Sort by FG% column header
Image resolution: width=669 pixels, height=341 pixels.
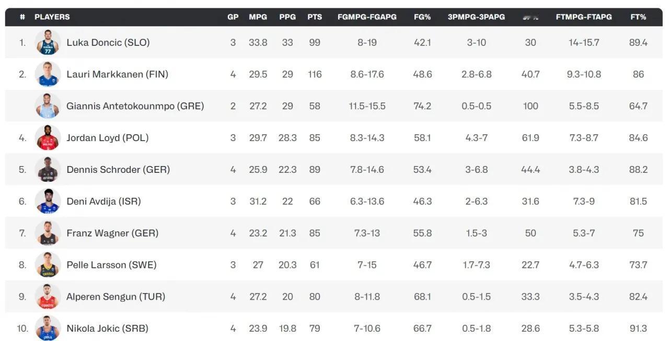[x=422, y=17]
